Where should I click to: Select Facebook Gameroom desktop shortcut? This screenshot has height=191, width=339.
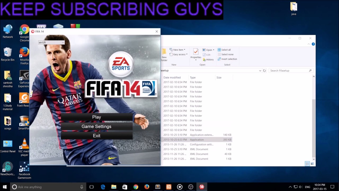[x=24, y=171]
